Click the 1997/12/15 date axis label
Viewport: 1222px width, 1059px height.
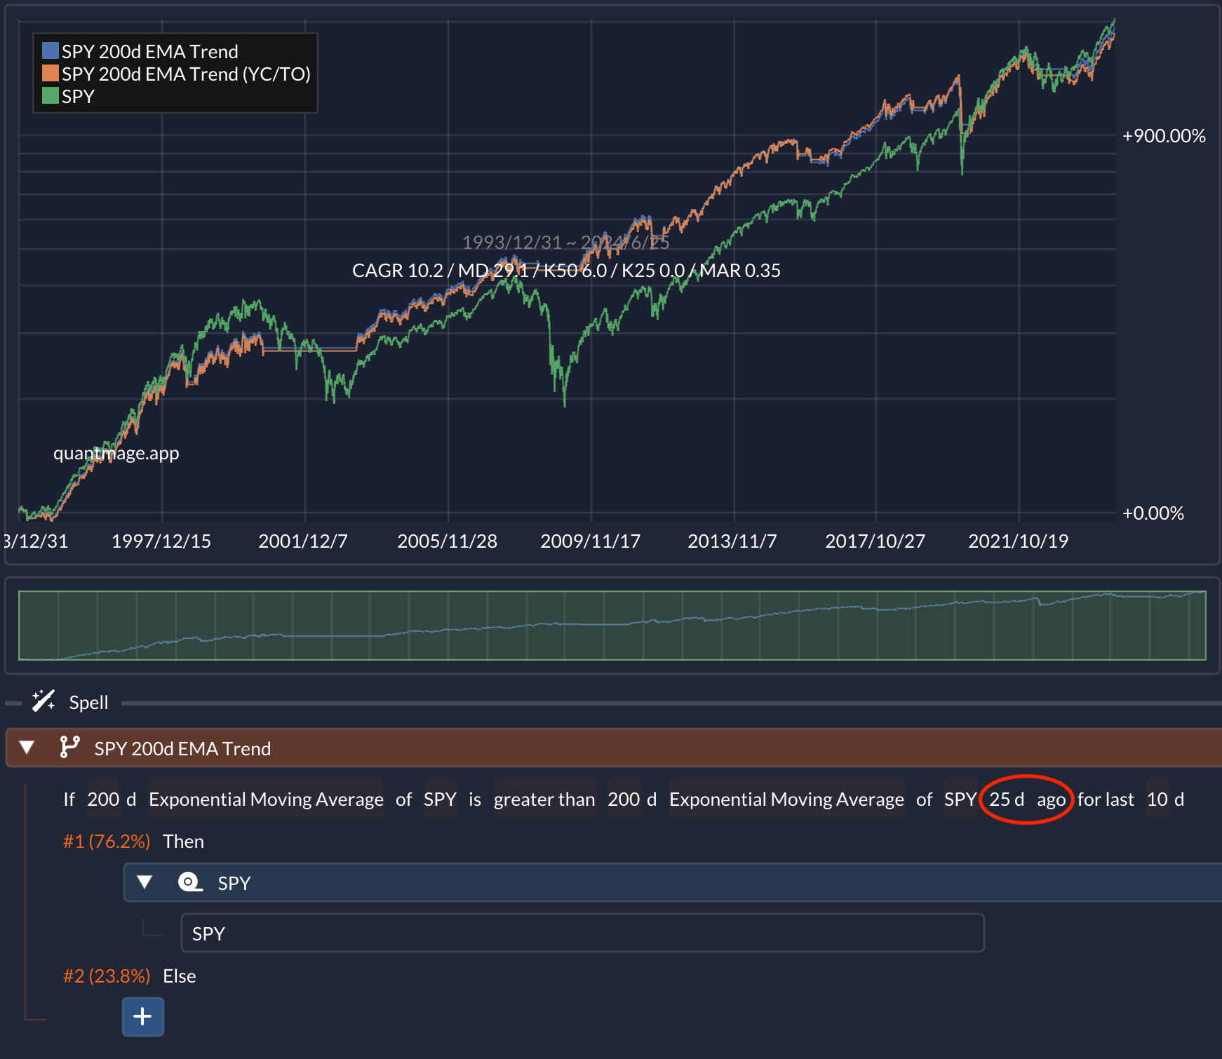coord(161,541)
